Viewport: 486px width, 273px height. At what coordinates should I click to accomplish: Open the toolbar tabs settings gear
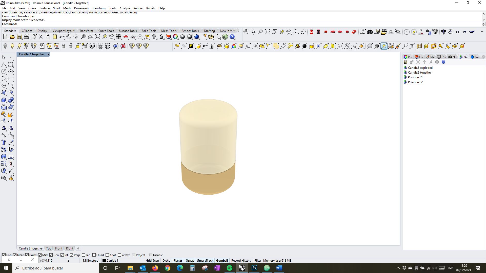[x=237, y=31]
